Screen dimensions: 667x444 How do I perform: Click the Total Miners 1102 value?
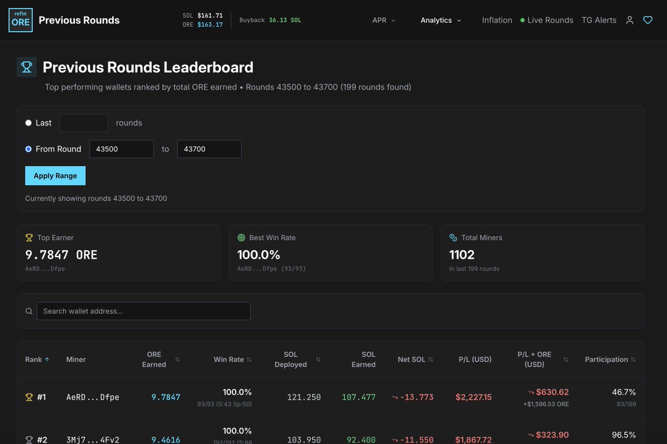point(462,255)
